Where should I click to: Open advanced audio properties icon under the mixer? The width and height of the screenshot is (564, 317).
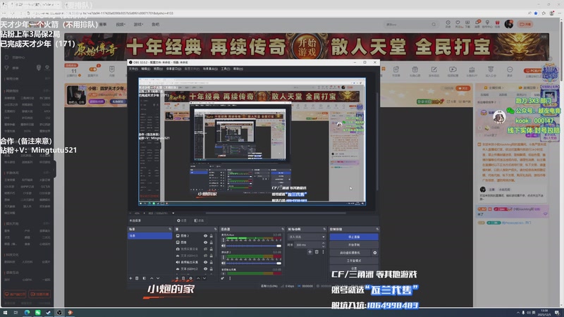coord(223,278)
